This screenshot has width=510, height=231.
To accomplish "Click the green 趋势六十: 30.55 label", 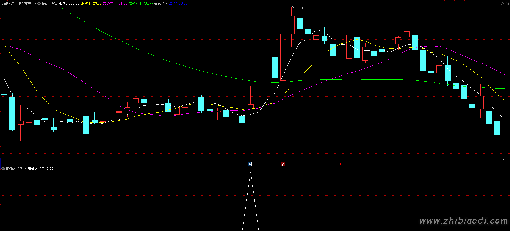I will (x=141, y=3).
